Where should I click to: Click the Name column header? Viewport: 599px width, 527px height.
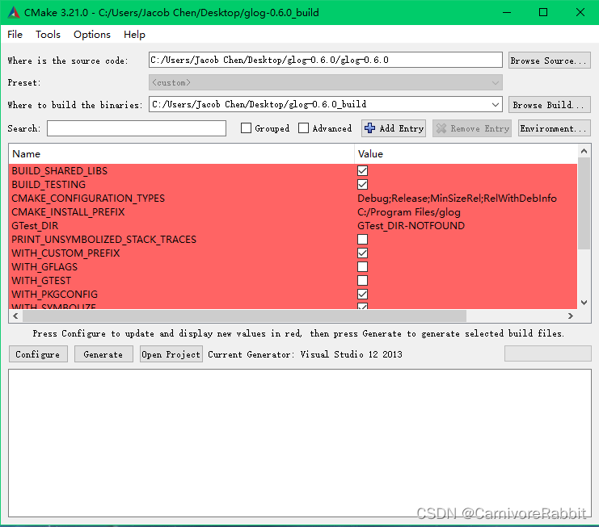(181, 154)
